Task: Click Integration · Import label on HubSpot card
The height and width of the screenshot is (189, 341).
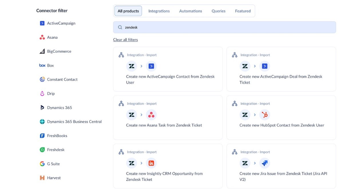Action: [x=255, y=104]
